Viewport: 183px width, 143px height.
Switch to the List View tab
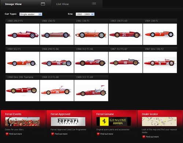tap(77, 4)
